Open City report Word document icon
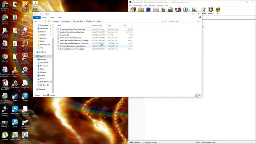 pyautogui.click(x=5, y=44)
